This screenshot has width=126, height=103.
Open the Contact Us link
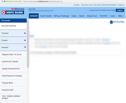click(x=121, y=5)
